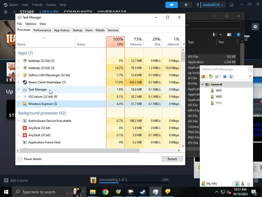The image size is (262, 197).
Task: Open Steam Big Picture mode monitor icon
Action: point(231,5)
